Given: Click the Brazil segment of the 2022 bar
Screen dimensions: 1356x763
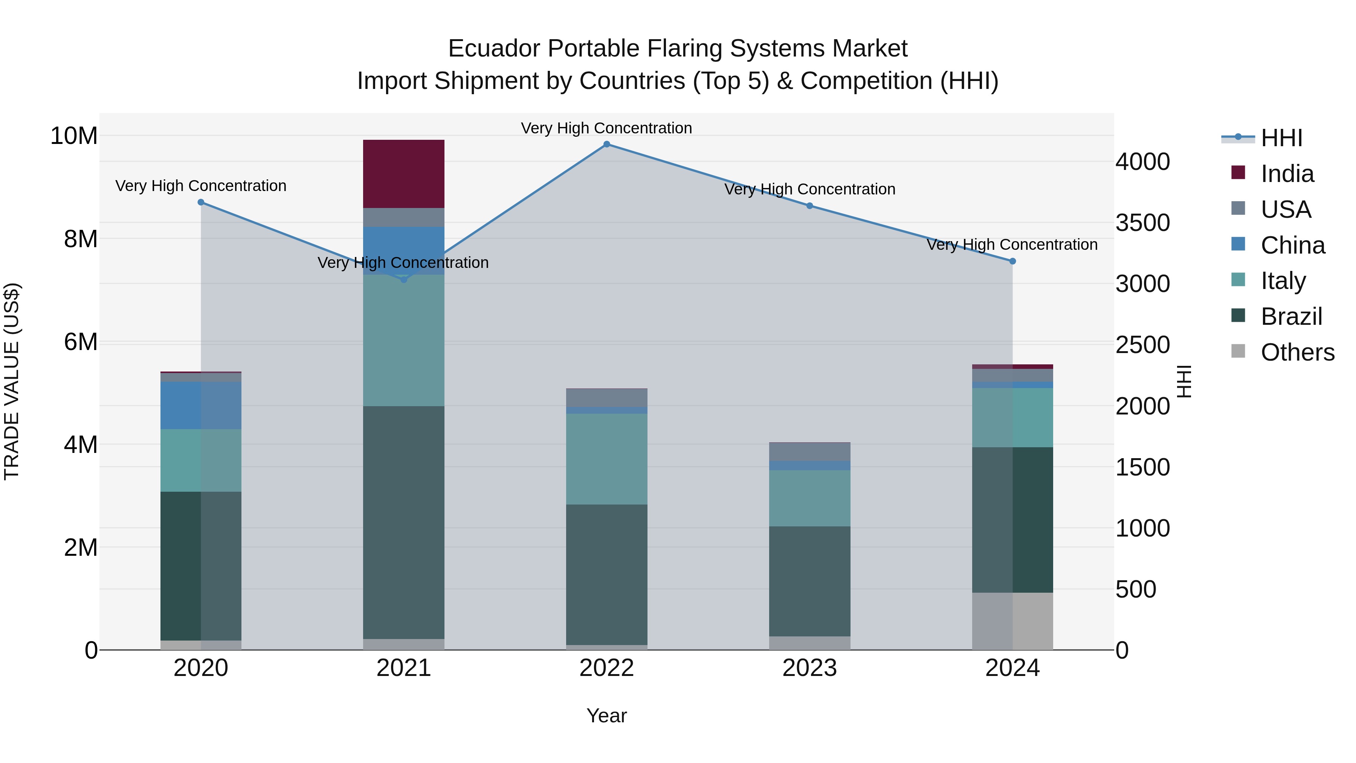Looking at the screenshot, I should pos(606,575).
